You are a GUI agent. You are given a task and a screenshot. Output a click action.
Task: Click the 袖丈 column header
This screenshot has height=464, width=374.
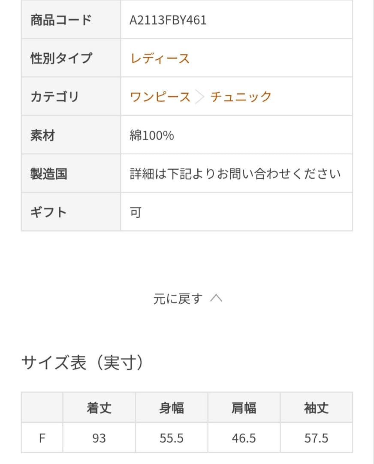coord(316,408)
